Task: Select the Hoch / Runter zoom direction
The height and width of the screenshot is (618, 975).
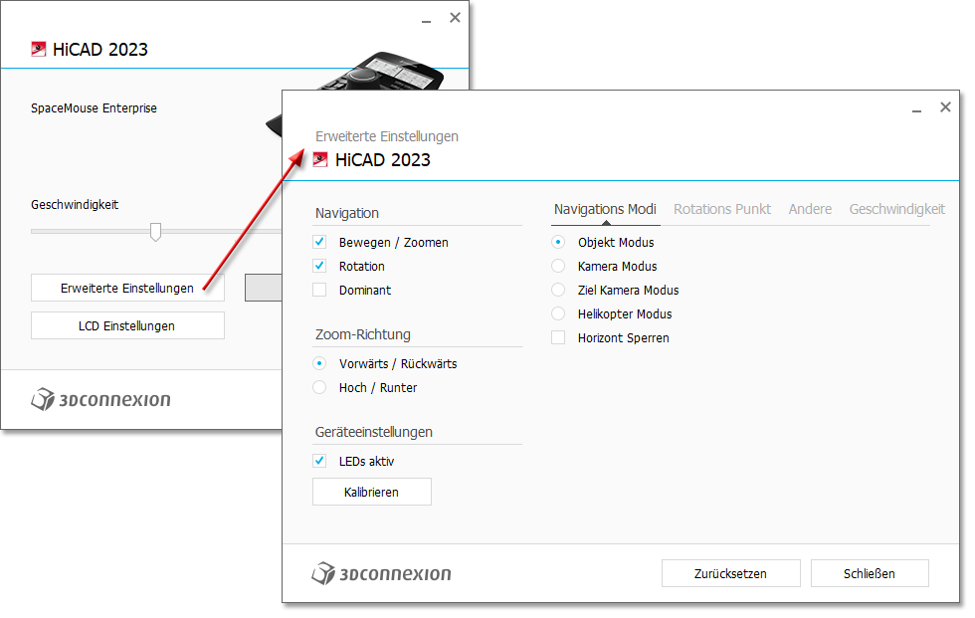Action: tap(319, 387)
